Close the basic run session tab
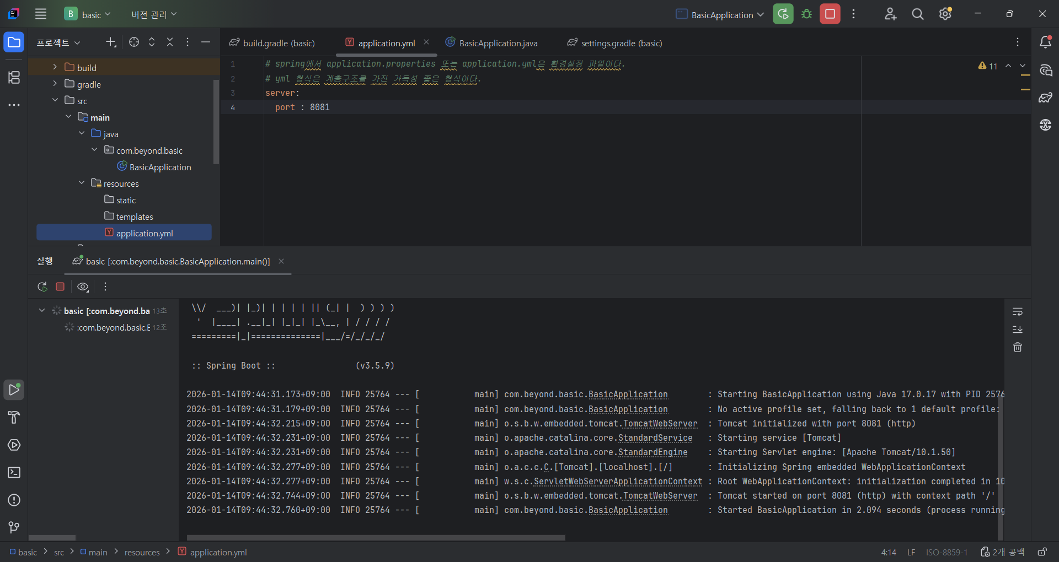 point(281,261)
